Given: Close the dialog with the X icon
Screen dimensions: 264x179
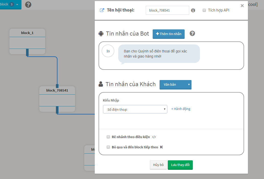Looking at the screenshot, I should (x=242, y=6).
